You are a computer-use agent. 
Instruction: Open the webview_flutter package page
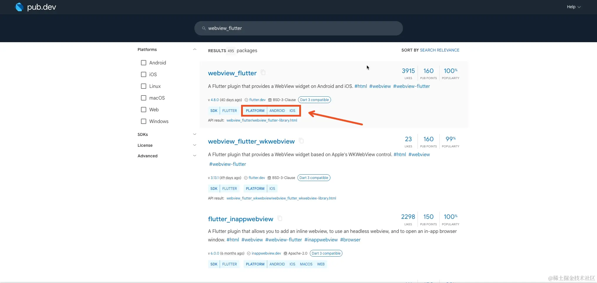click(232, 73)
